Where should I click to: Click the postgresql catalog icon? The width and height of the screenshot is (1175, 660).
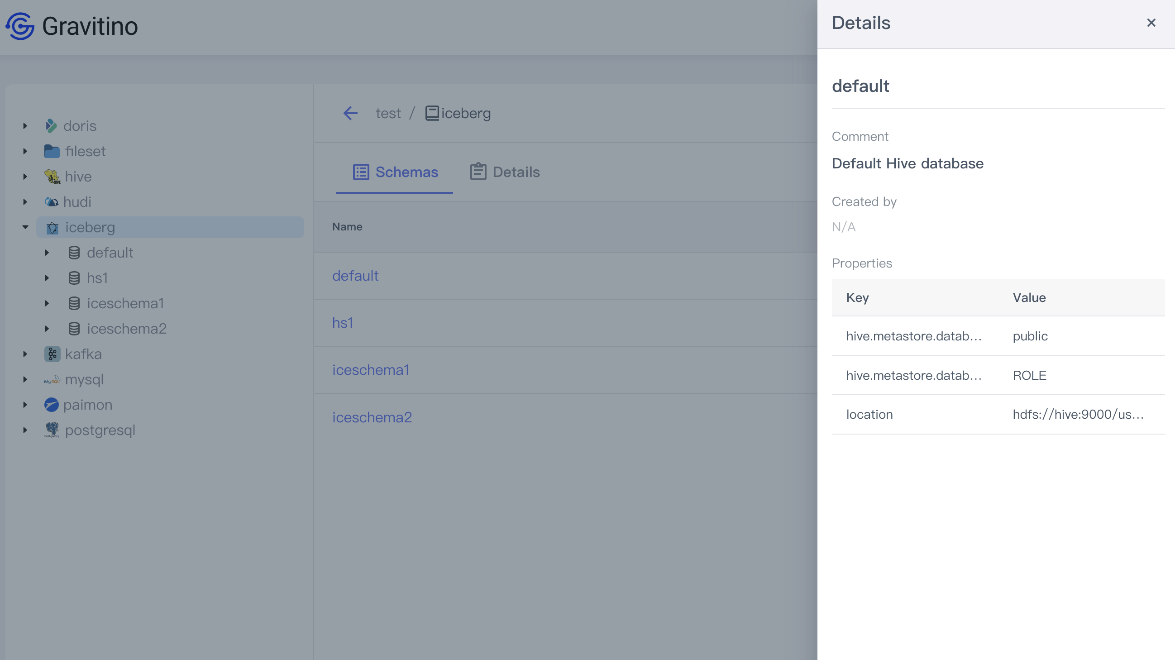point(51,429)
